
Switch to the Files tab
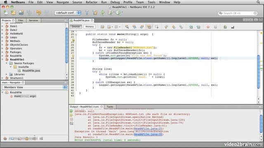tap(21, 20)
